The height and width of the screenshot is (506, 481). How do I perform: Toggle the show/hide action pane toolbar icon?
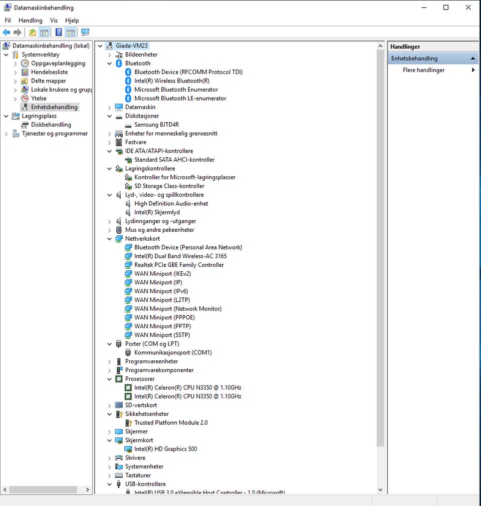click(x=71, y=32)
